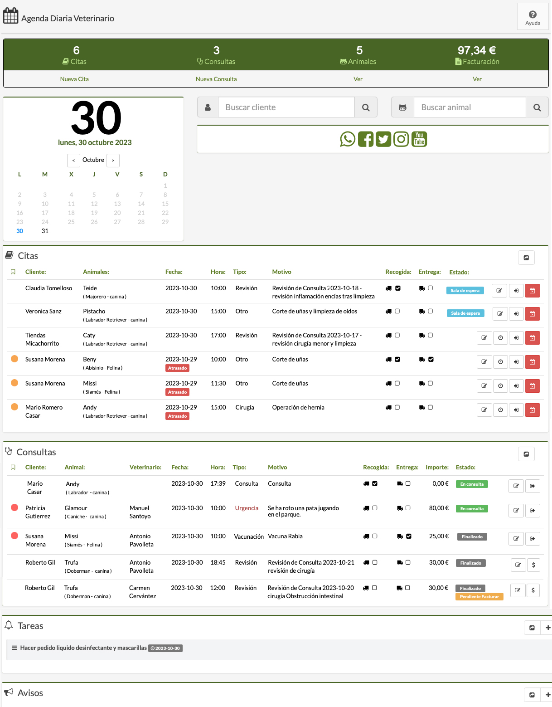Open the YouTube social icon
This screenshot has width=552, height=707.
[x=419, y=139]
